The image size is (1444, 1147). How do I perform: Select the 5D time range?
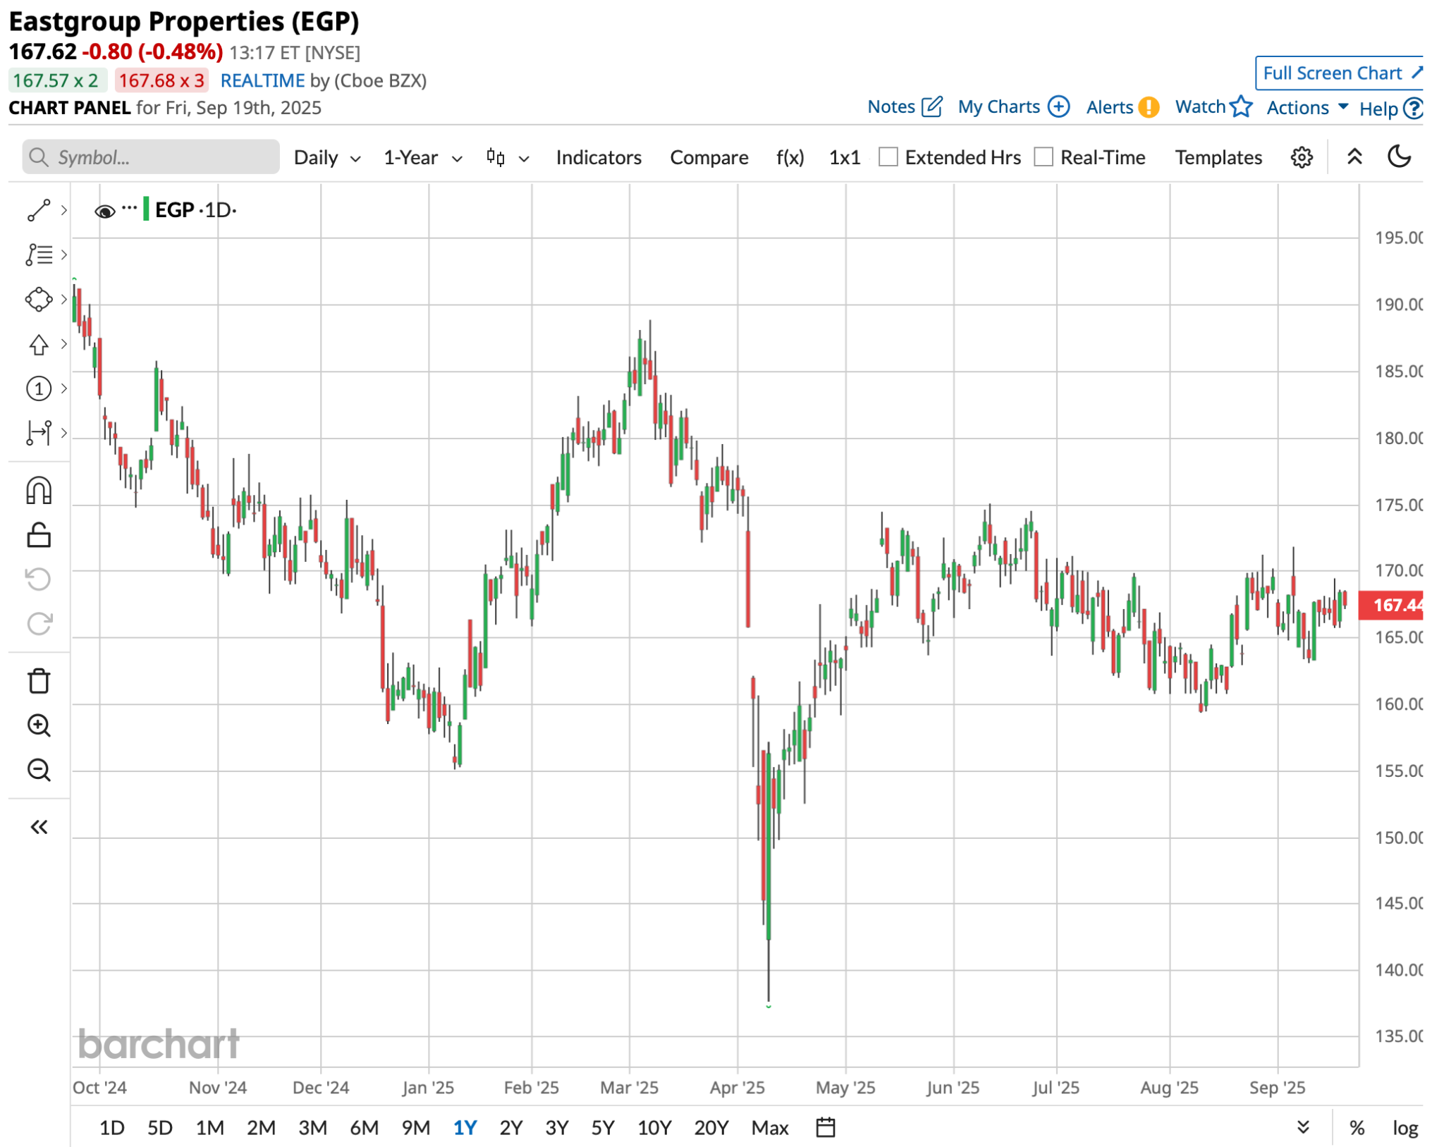[x=159, y=1128]
